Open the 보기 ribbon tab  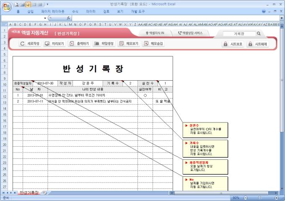[120, 12]
